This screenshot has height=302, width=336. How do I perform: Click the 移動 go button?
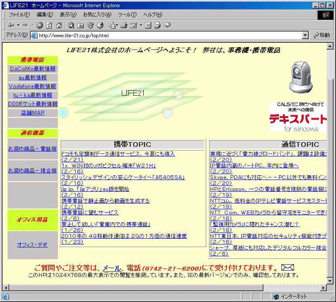(321, 35)
